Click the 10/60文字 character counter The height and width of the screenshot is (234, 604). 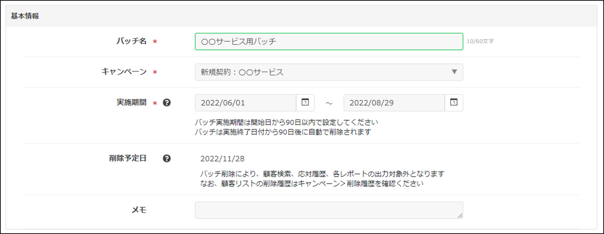(480, 41)
